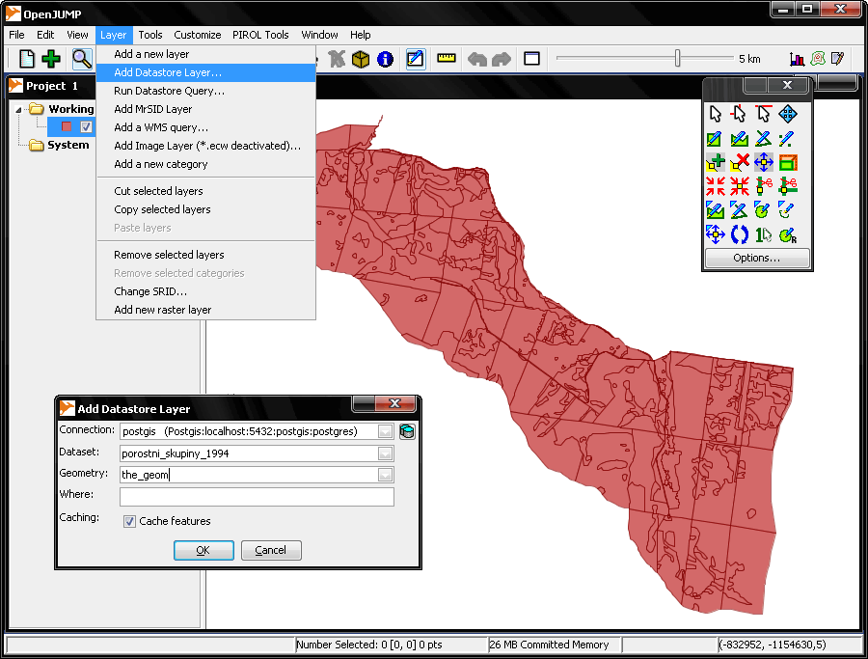Collapse the Working category tree node

coord(19,110)
